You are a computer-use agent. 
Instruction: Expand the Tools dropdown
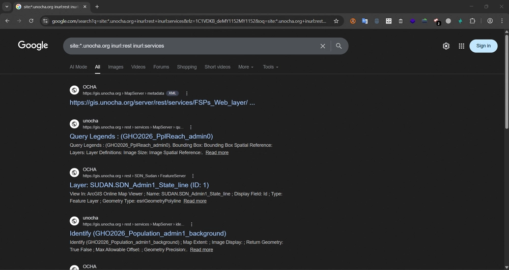270,66
